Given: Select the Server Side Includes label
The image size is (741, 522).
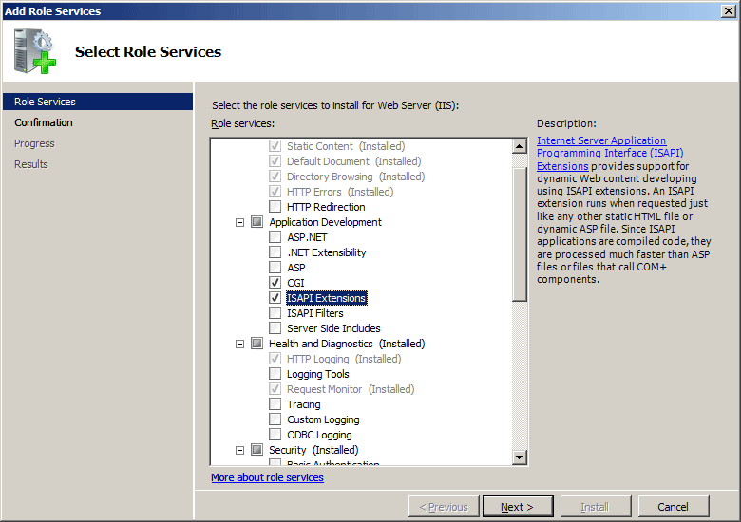Looking at the screenshot, I should tap(333, 328).
